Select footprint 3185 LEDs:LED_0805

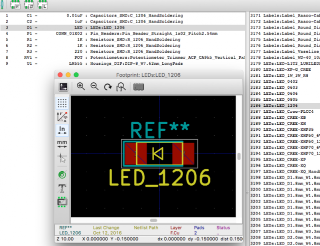285,100
